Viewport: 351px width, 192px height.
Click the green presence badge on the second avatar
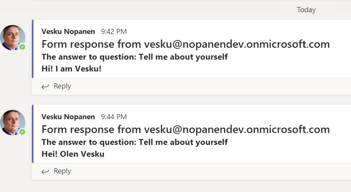click(x=22, y=132)
